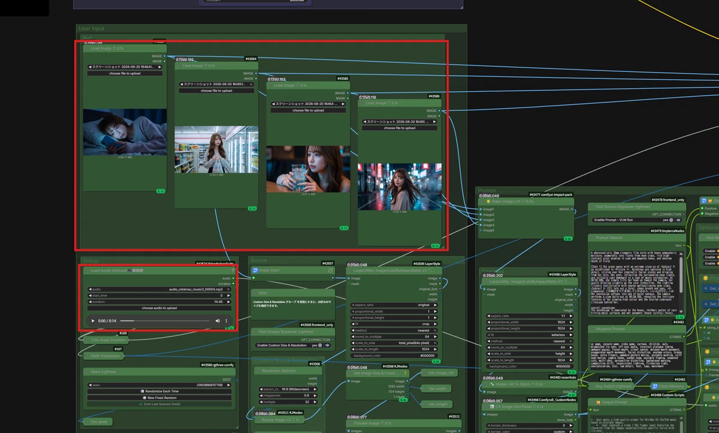The width and height of the screenshot is (719, 433).
Task: Select the girl with phone in bed thumbnail
Action: click(125, 131)
